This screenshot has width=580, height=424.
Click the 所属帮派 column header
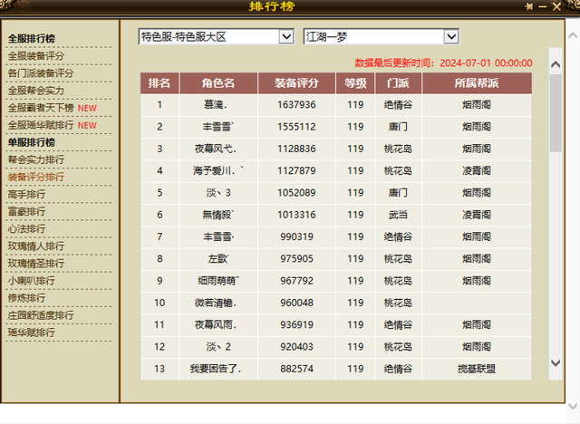tap(477, 83)
